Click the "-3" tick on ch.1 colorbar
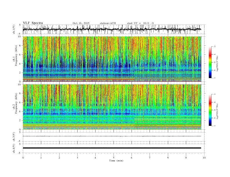 coord(214,47)
